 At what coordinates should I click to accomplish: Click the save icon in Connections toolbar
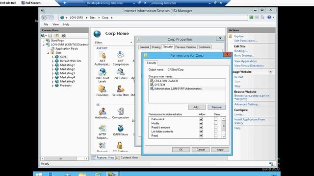(x=51, y=36)
